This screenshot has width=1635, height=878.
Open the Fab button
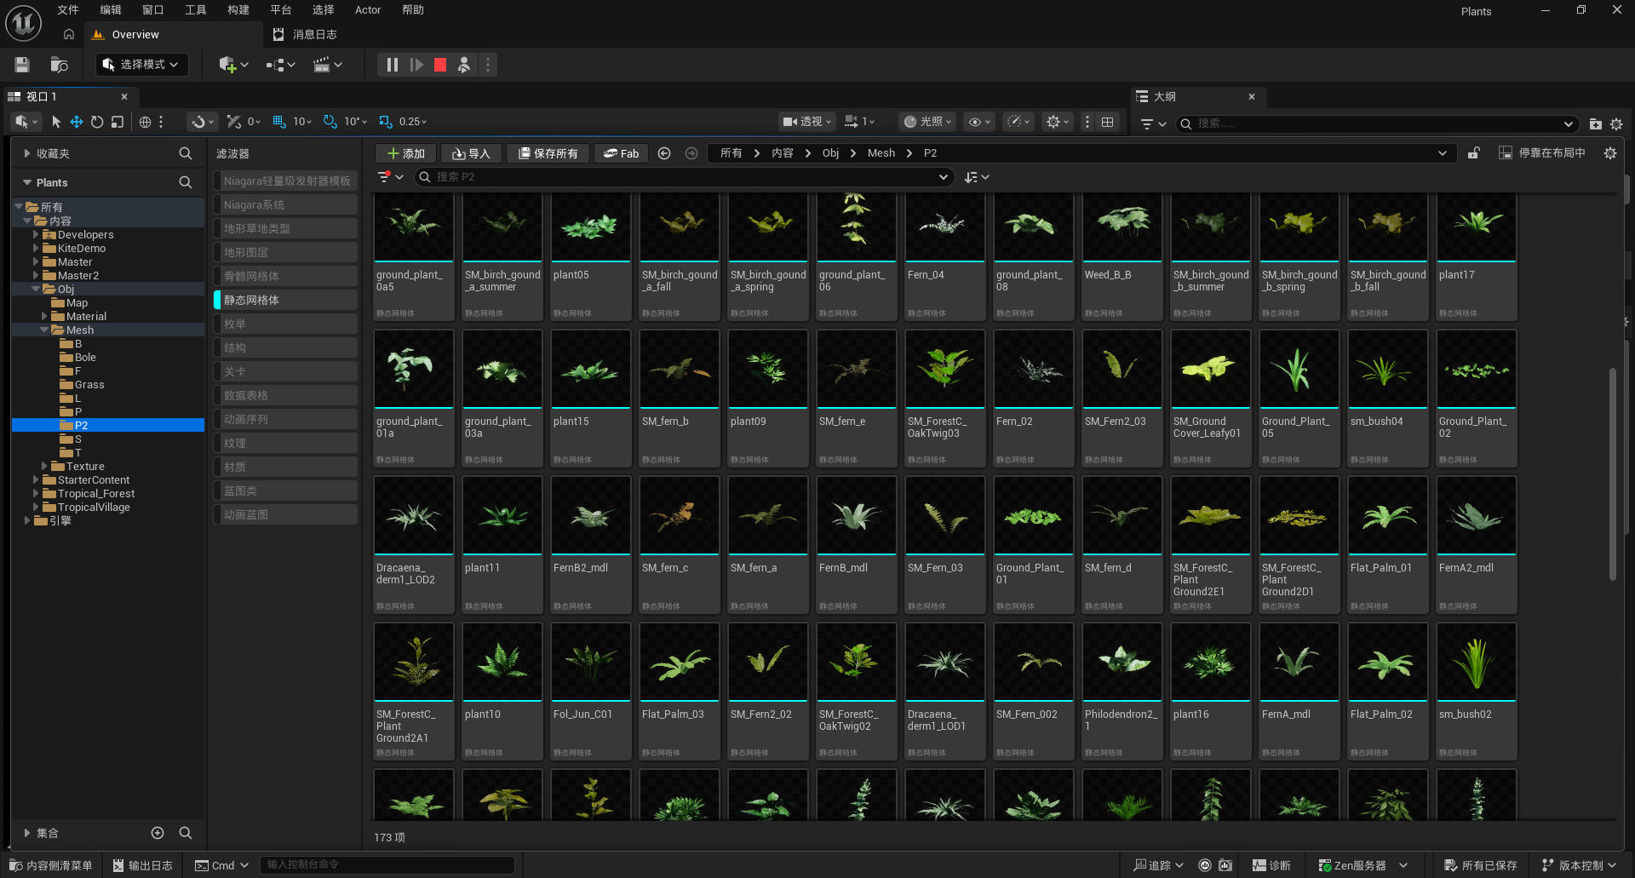point(621,153)
